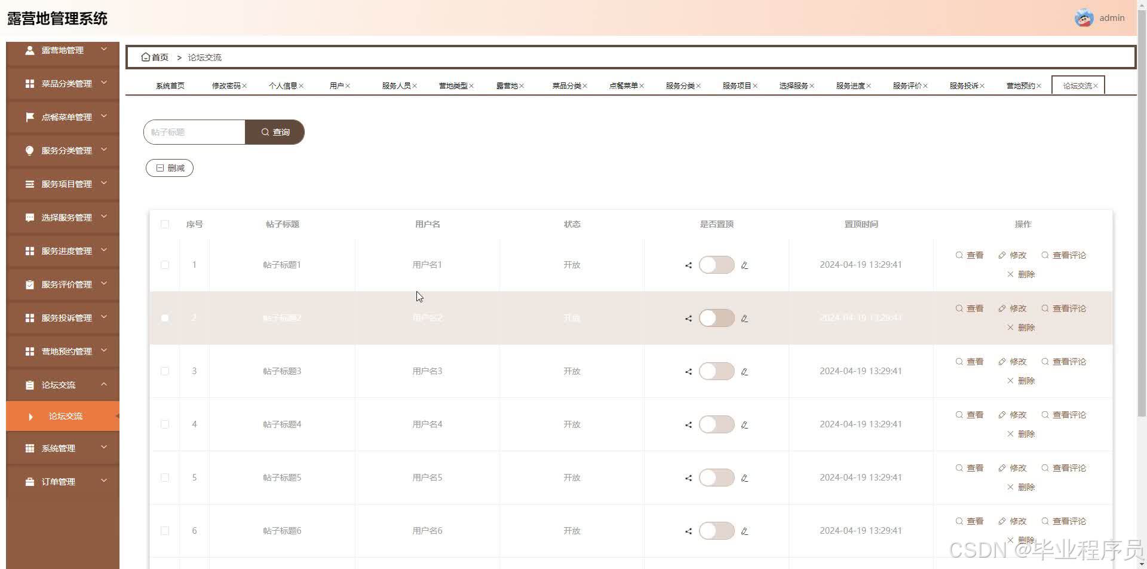Switch to the 服务评价 tab
Image resolution: width=1147 pixels, height=569 pixels.
[x=907, y=86]
